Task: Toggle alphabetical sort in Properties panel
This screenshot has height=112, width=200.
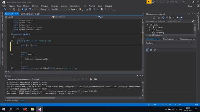Action: (x=151, y=50)
